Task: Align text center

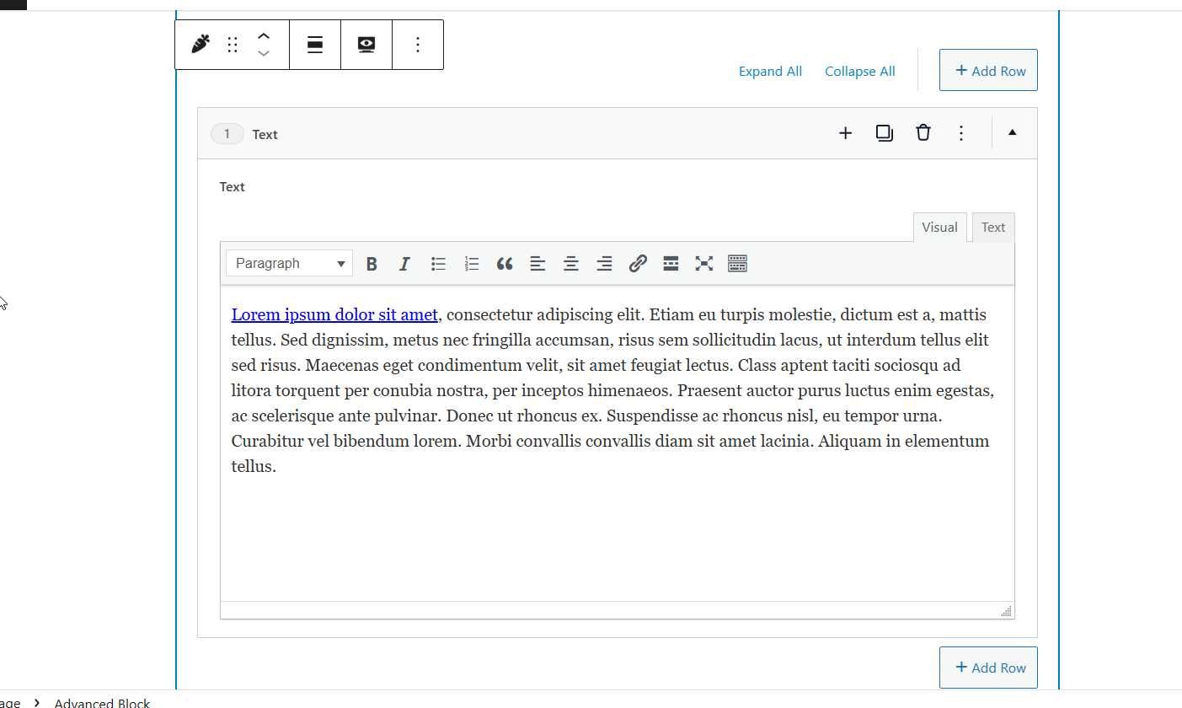Action: click(571, 264)
